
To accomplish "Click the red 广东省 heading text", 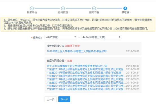I will point(68,61).
